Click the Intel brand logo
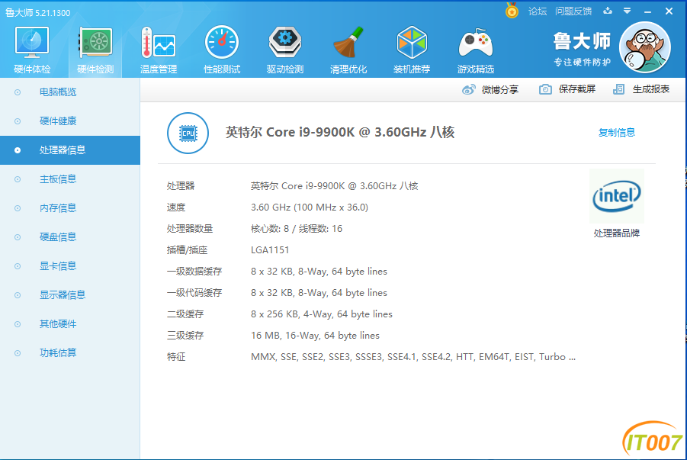 616,196
